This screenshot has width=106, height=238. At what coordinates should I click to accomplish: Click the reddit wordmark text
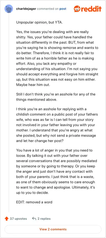pyautogui.click(x=91, y=9)
